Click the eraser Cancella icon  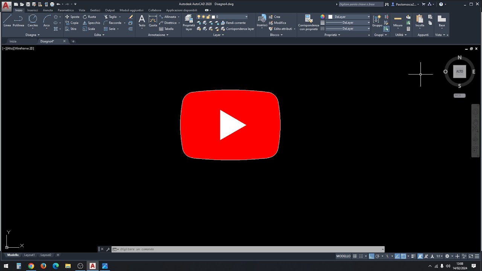131,17
